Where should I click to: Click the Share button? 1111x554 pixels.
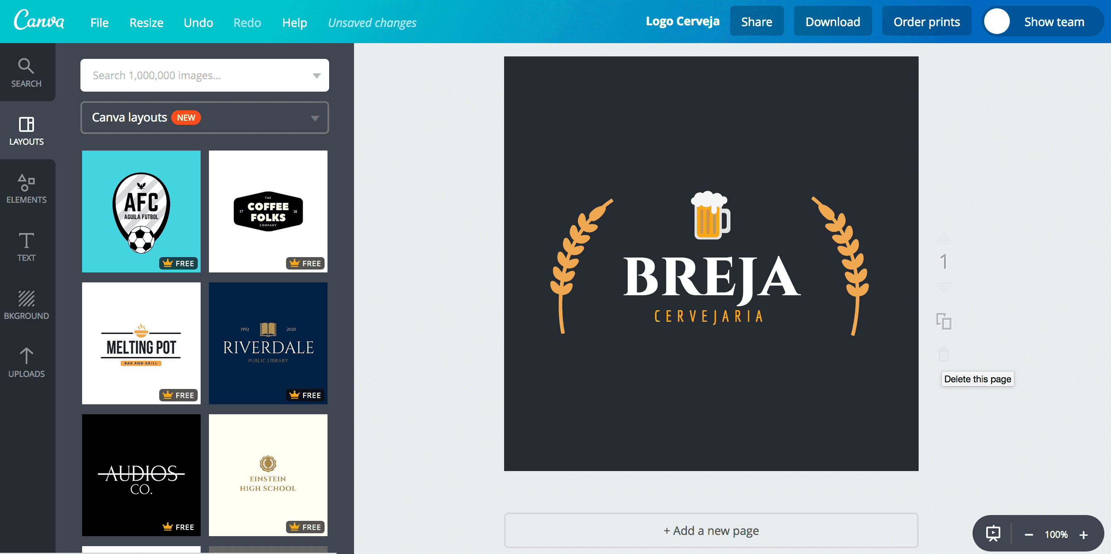[757, 22]
